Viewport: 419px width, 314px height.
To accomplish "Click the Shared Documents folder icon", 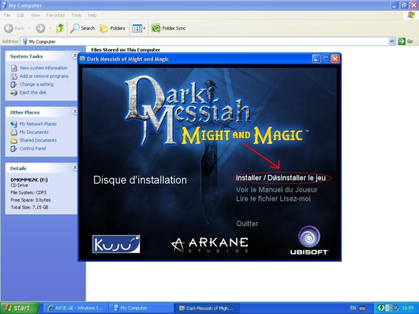I will point(14,140).
